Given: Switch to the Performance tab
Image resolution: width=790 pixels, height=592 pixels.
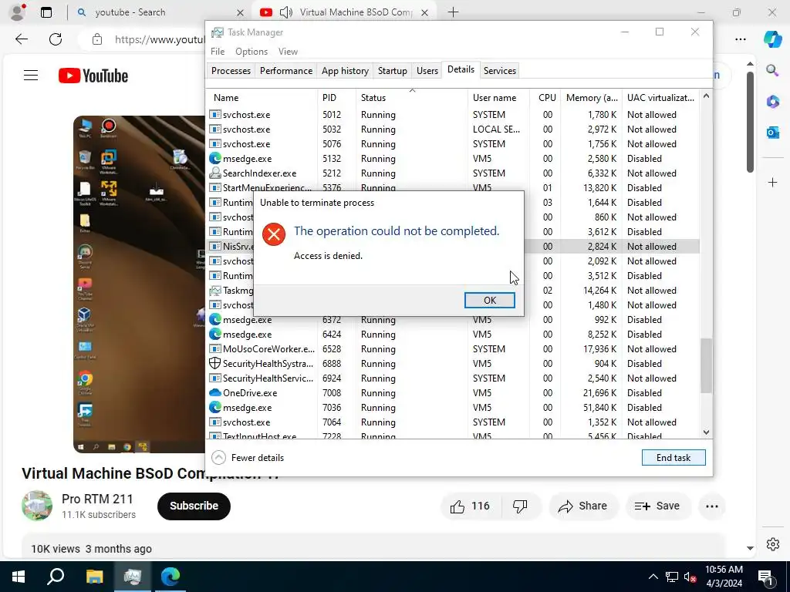Looking at the screenshot, I should 286,71.
